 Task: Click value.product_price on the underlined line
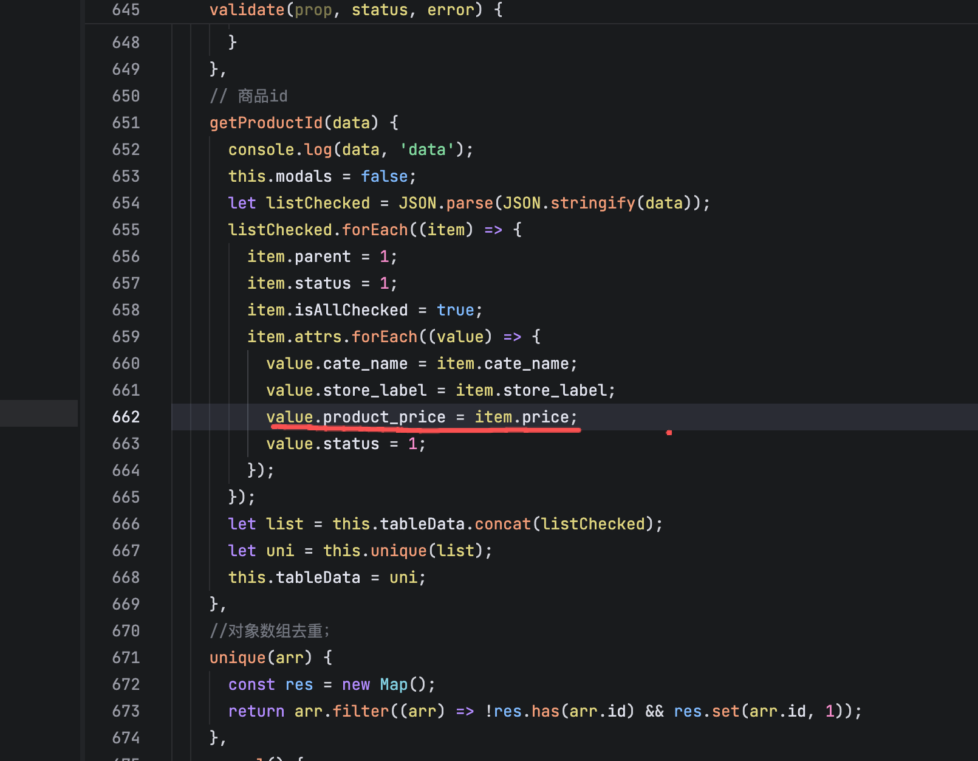click(x=355, y=417)
